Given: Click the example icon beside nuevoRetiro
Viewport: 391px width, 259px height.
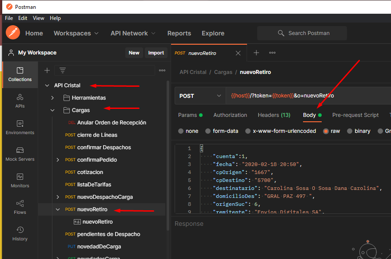Looking at the screenshot, I should point(77,222).
